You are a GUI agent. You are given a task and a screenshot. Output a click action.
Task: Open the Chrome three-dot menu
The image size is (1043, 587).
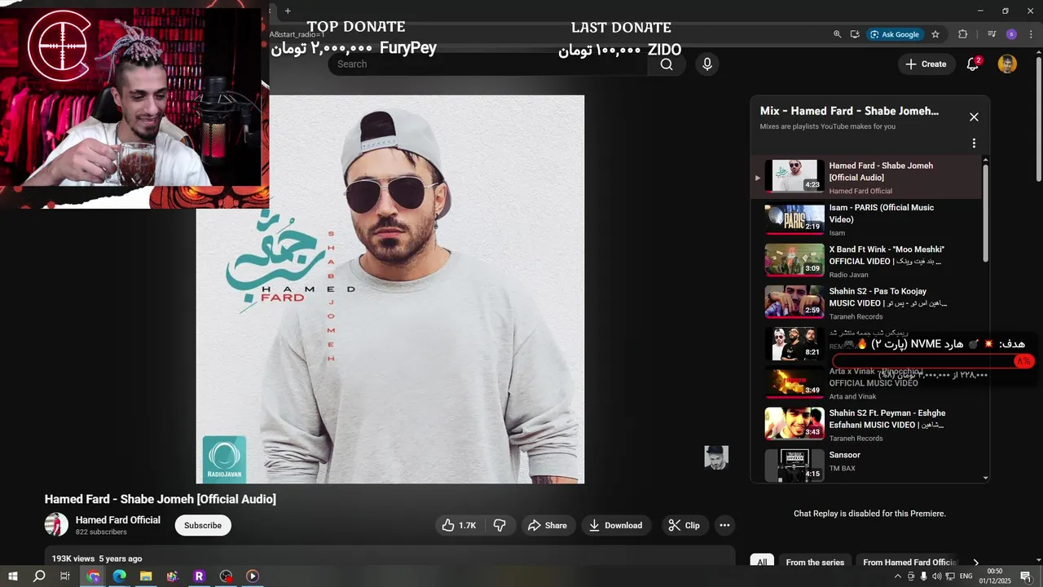point(1030,34)
